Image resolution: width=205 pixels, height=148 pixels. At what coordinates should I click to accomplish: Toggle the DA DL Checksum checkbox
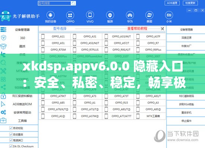11,146
